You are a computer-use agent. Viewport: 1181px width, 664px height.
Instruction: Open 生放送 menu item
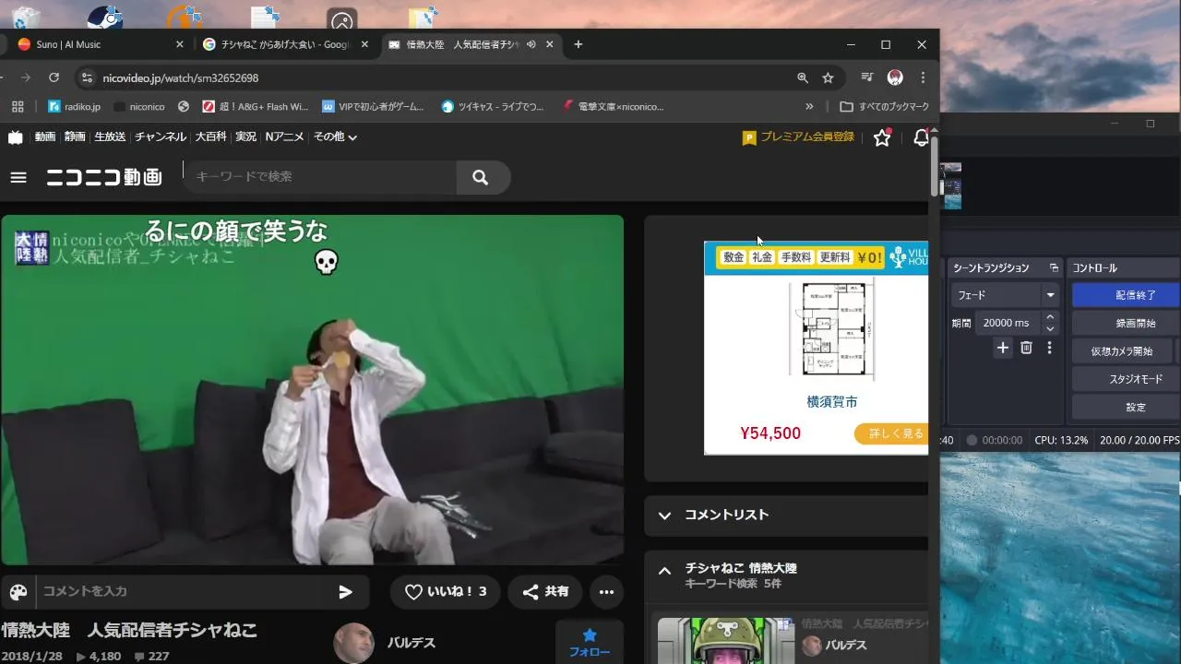click(110, 136)
